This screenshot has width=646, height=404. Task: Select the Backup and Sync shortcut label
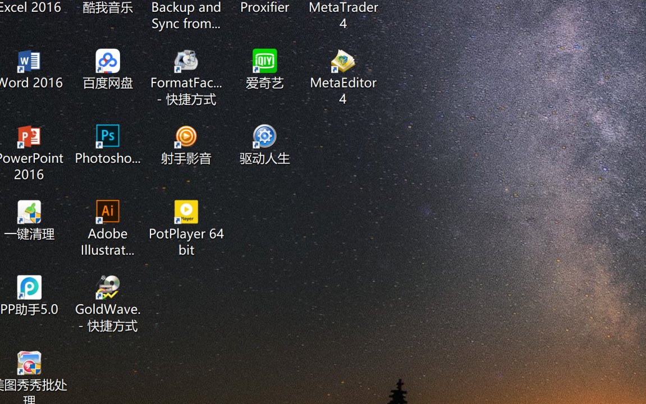coord(186,15)
